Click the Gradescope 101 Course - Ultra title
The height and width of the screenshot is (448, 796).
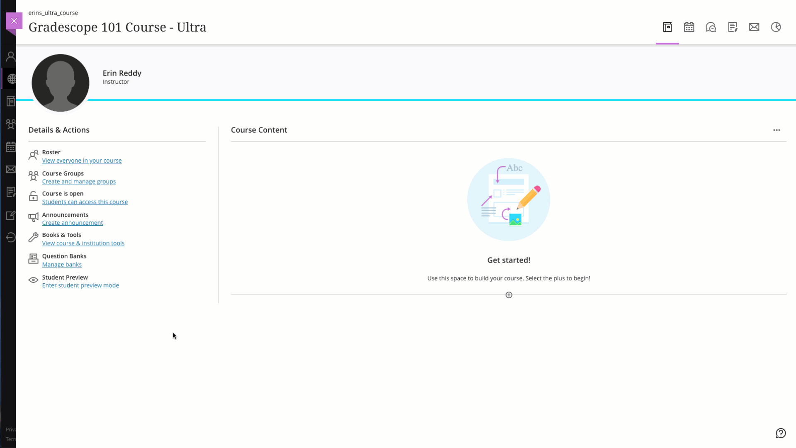[117, 27]
